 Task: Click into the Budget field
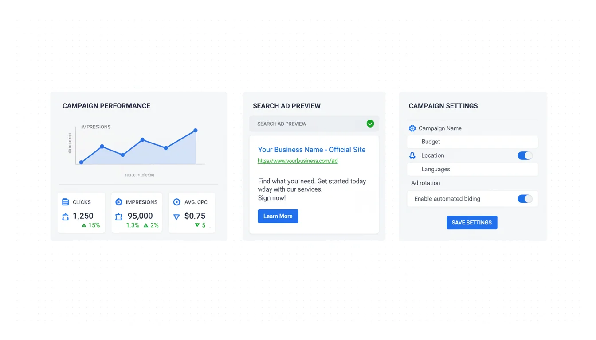click(472, 142)
